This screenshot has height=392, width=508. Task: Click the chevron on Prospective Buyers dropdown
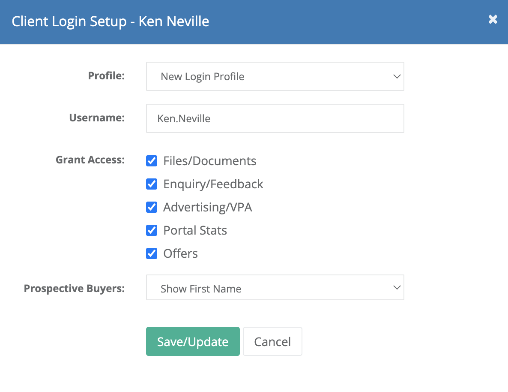(396, 287)
